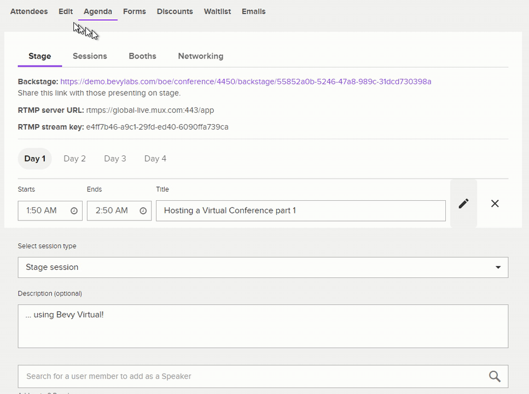This screenshot has width=529, height=394.
Task: Switch to Day 2 agenda
Action: point(74,159)
